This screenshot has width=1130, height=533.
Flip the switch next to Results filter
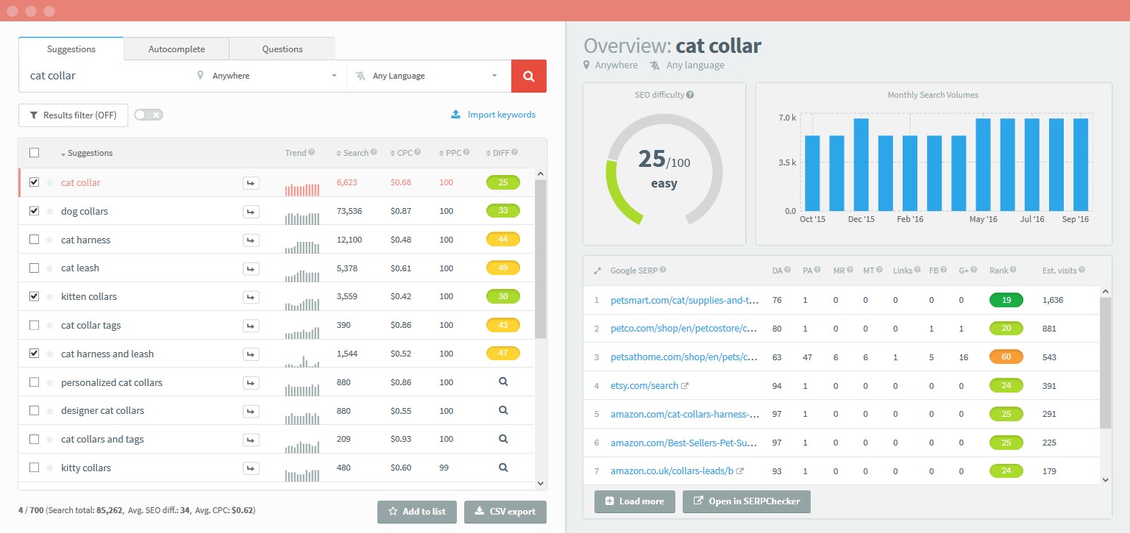click(148, 115)
